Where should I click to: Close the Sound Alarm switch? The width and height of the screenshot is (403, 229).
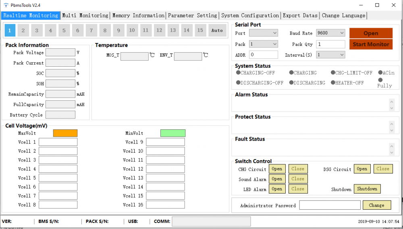tap(298, 179)
